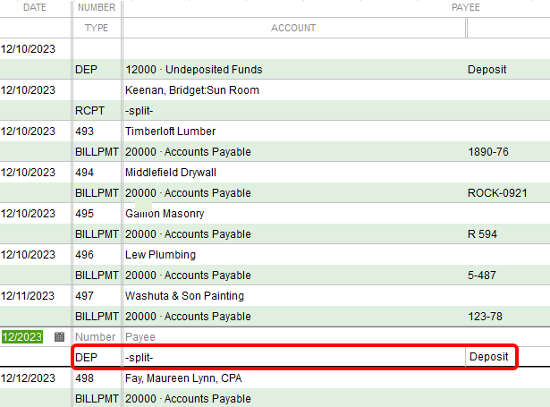Viewport: 550px width, 407px height.
Task: Click the NUMBER column header
Action: [x=97, y=7]
